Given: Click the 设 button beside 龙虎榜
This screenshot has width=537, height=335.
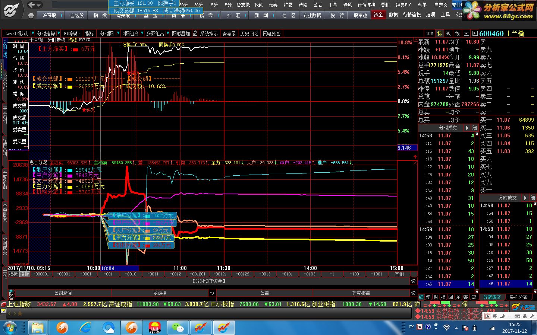Looking at the screenshot, I should (212, 293).
